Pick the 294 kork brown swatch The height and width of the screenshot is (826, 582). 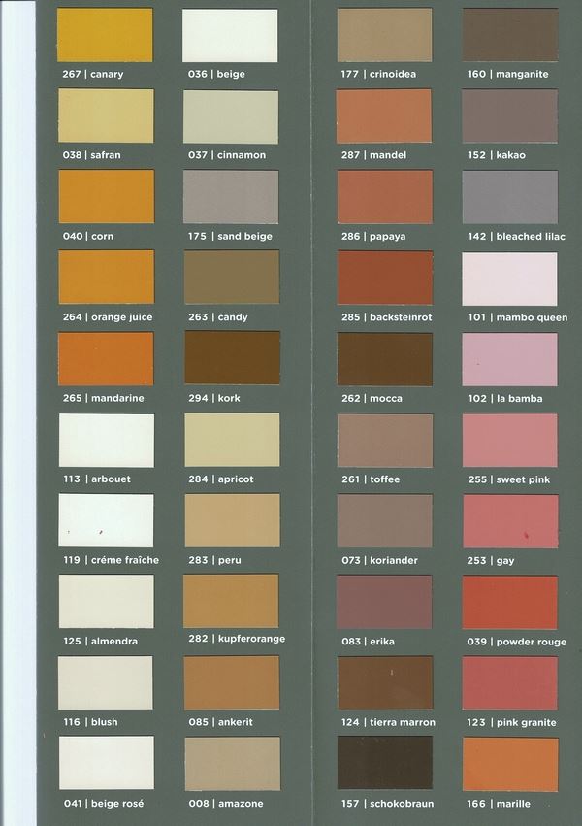point(231,358)
